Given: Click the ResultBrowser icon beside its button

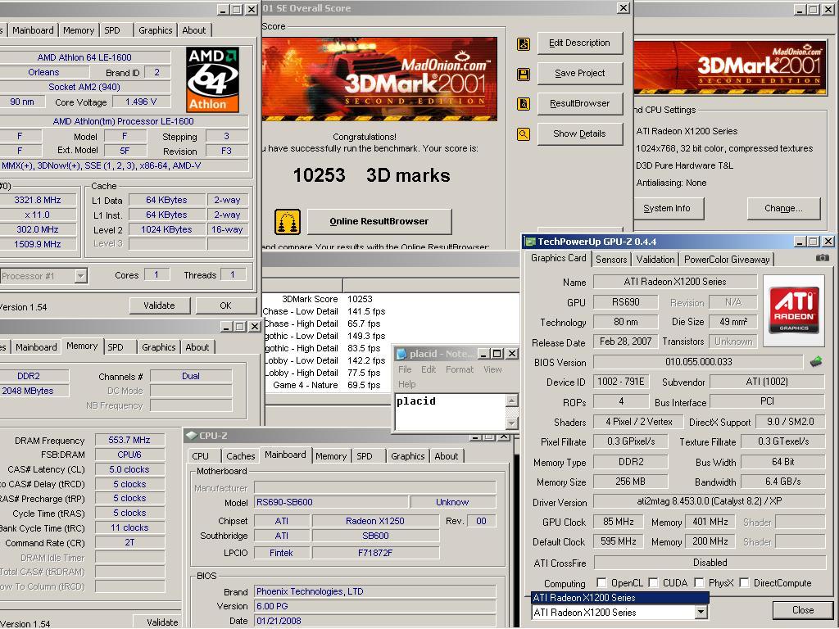Looking at the screenshot, I should tap(524, 104).
